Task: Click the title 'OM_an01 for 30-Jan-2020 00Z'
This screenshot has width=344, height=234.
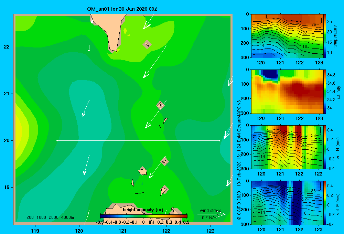Action: 122,9
